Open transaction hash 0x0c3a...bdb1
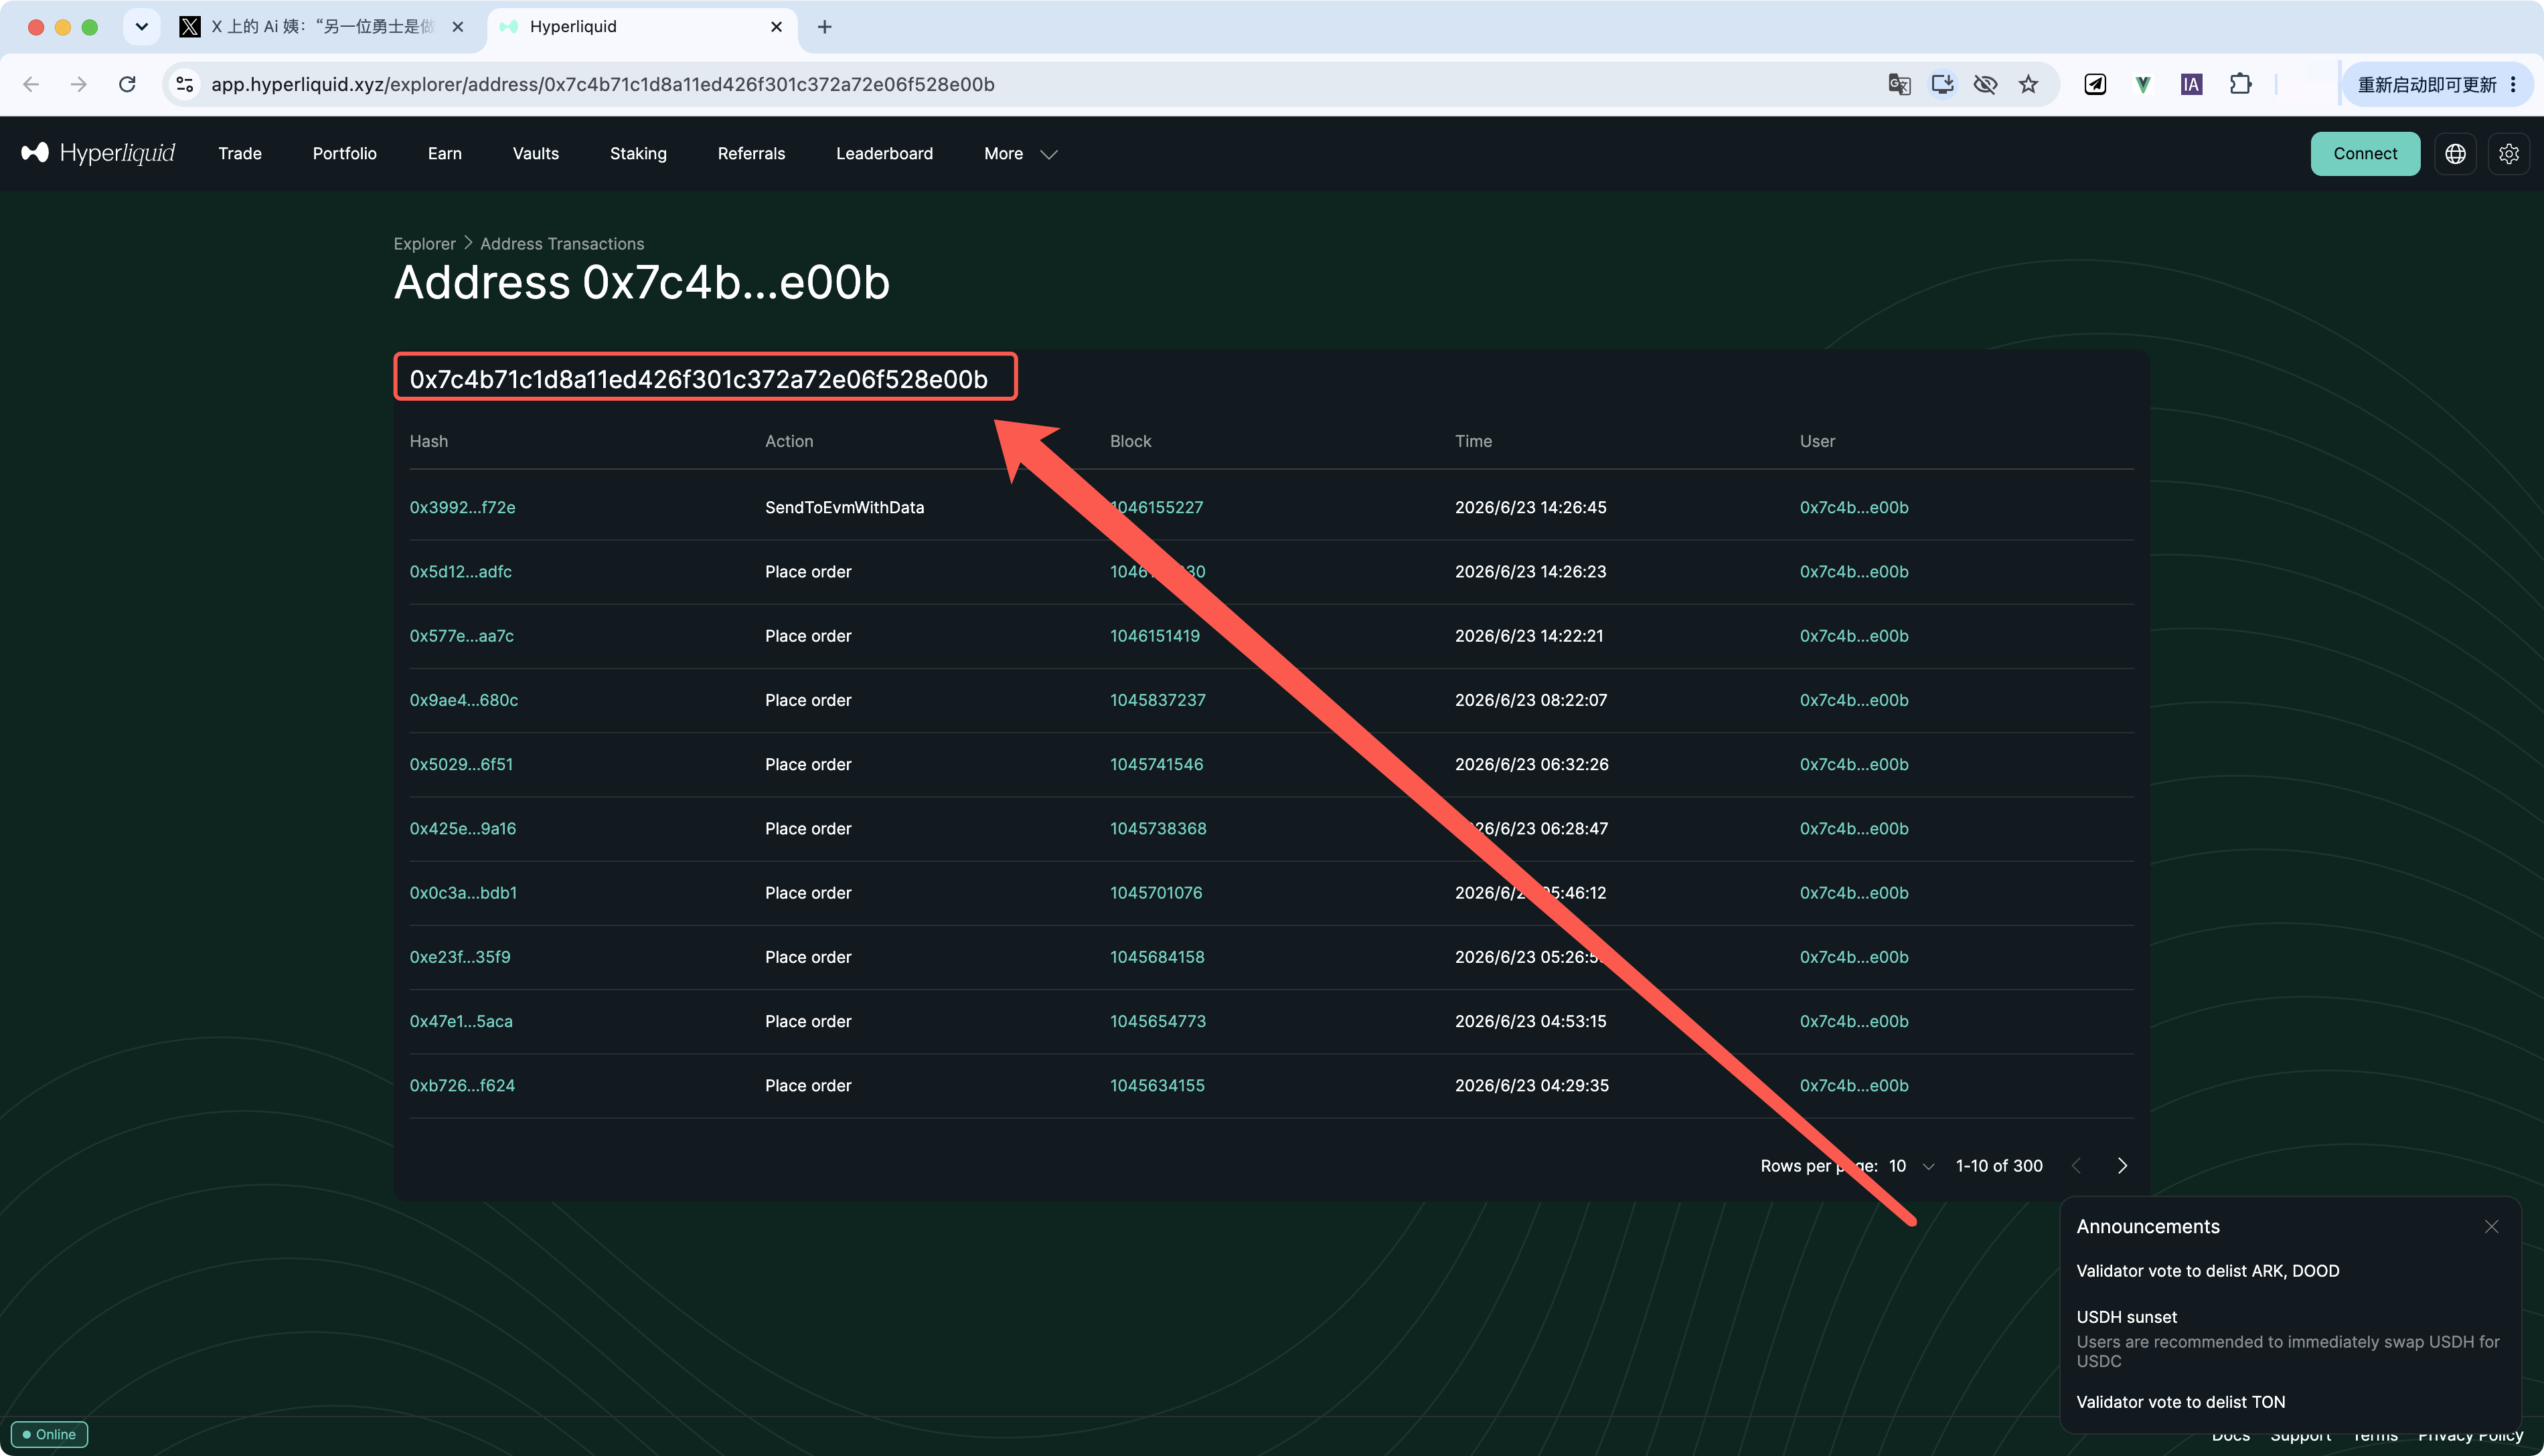 pos(463,893)
